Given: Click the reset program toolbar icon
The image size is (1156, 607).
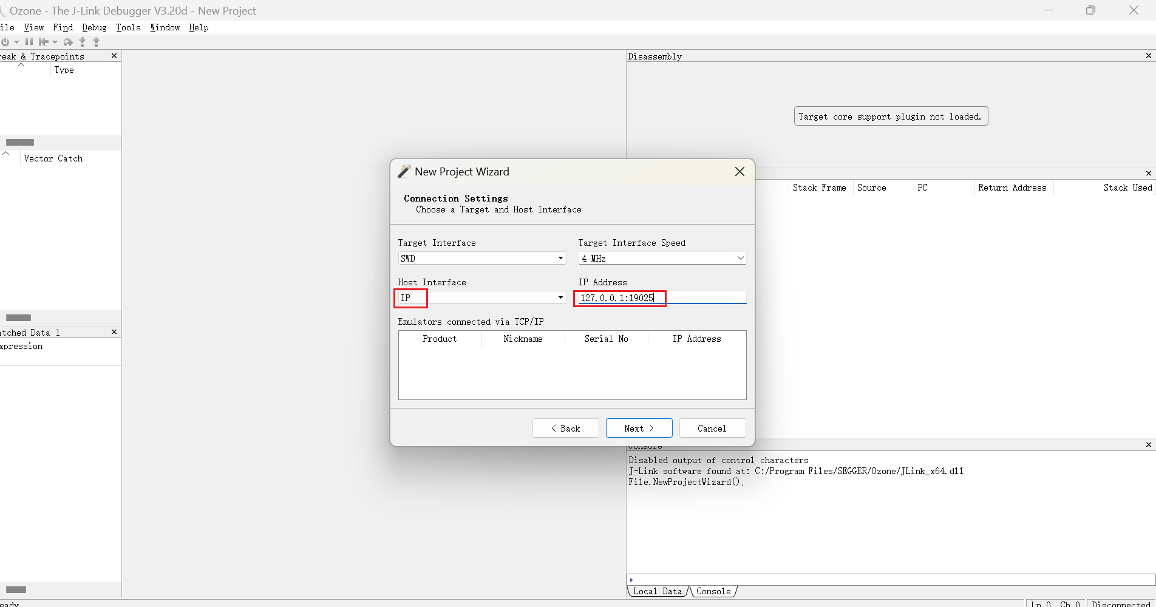Looking at the screenshot, I should pos(44,42).
